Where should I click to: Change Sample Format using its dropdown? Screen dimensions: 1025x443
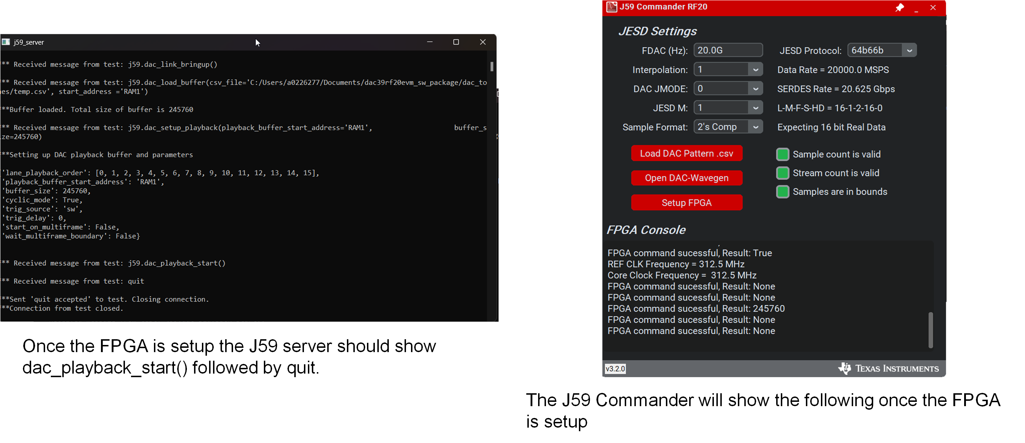tap(756, 126)
